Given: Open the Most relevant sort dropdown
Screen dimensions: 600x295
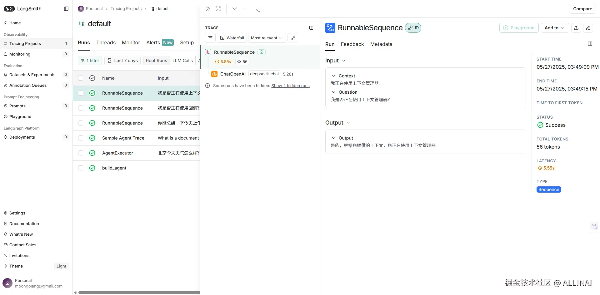Looking at the screenshot, I should tap(267, 38).
